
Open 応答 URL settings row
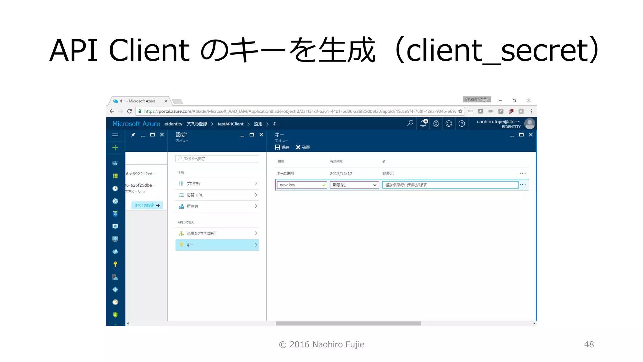tap(217, 195)
